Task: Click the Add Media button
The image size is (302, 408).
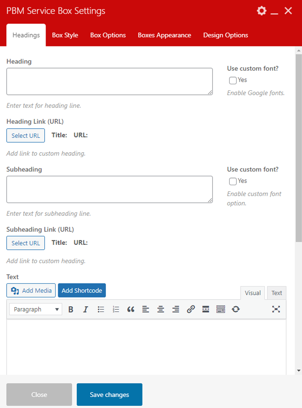Action: point(31,290)
